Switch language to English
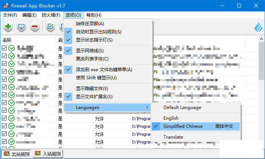The image size is (265, 159). pos(196,118)
